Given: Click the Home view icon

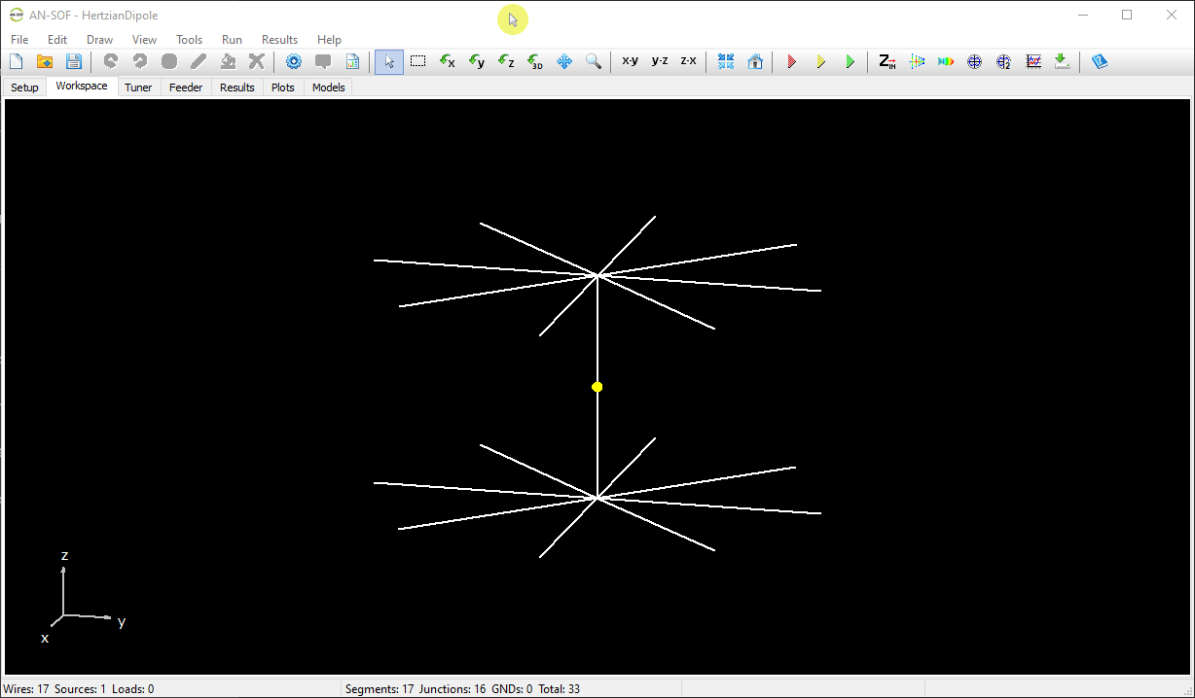Looking at the screenshot, I should pos(755,61).
